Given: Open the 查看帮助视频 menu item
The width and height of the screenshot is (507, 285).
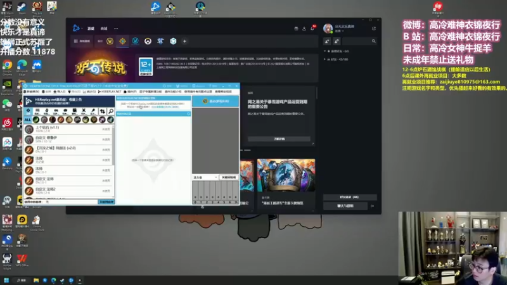Looking at the screenshot, I should point(224,92).
